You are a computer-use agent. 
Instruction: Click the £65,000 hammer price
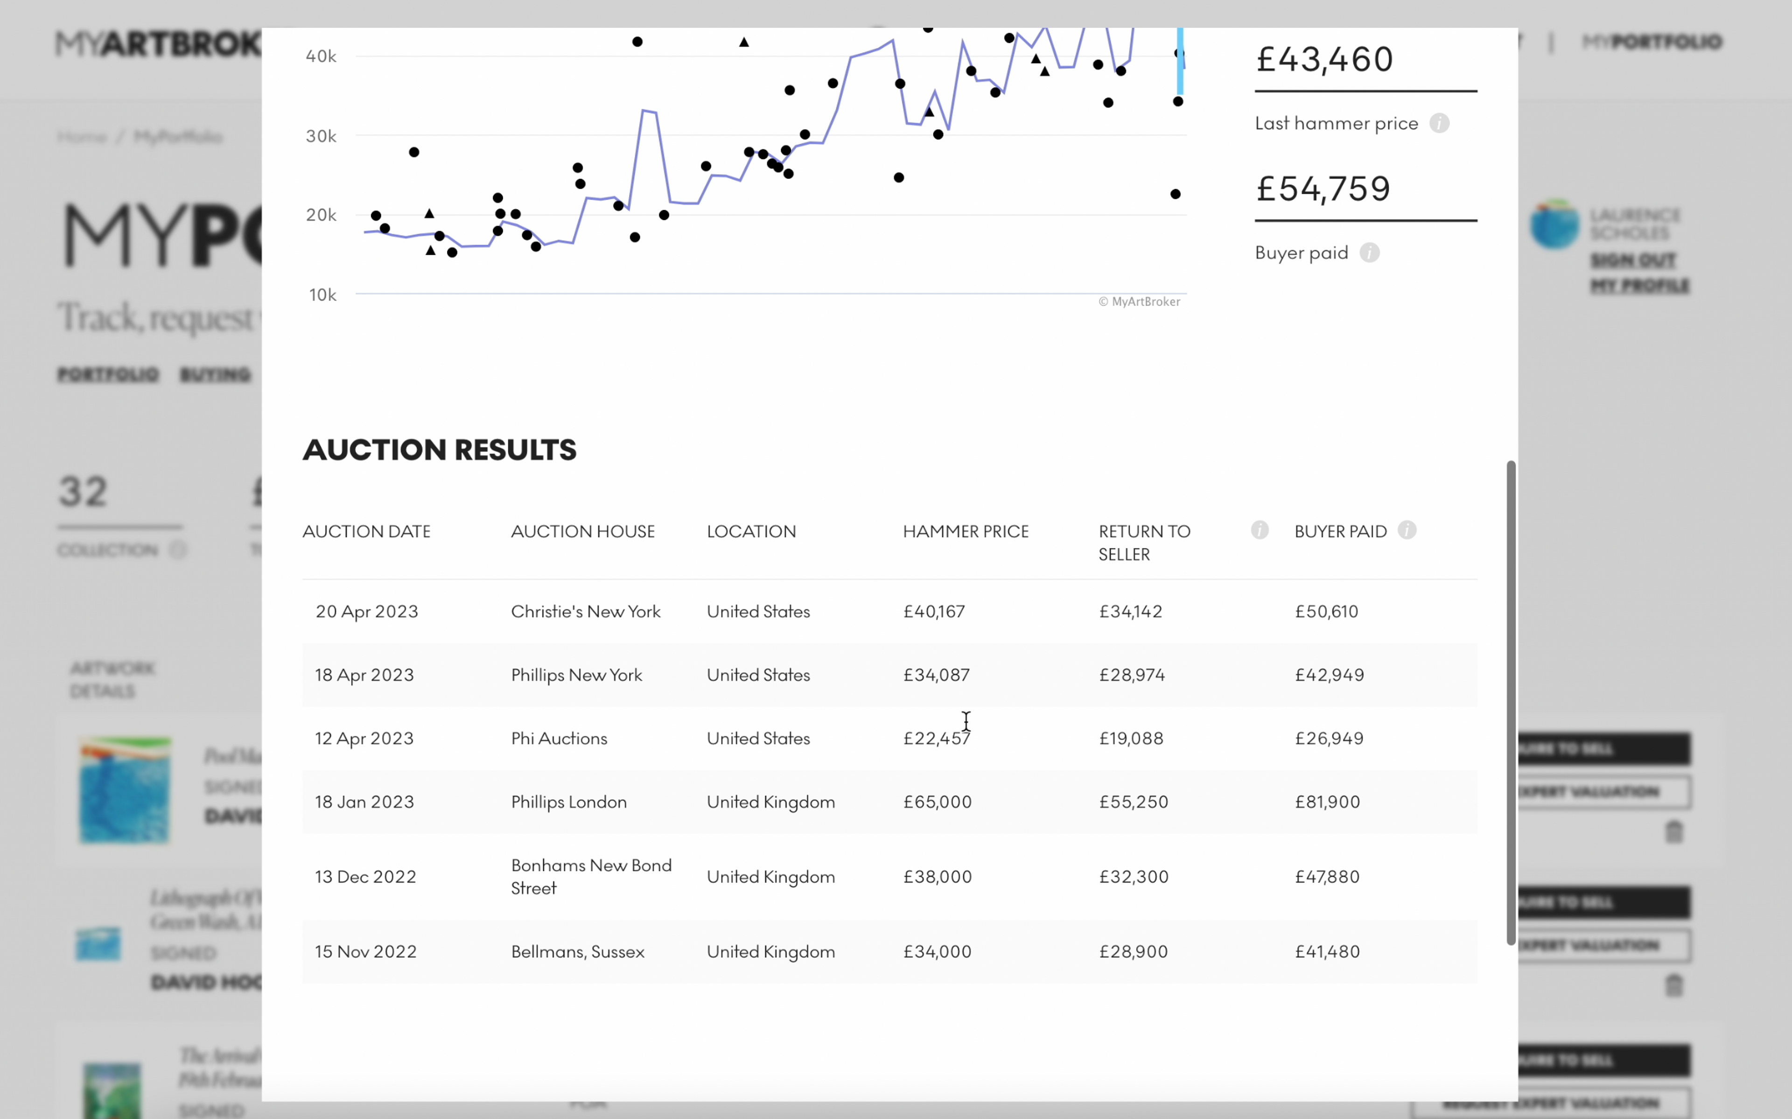coord(937,802)
